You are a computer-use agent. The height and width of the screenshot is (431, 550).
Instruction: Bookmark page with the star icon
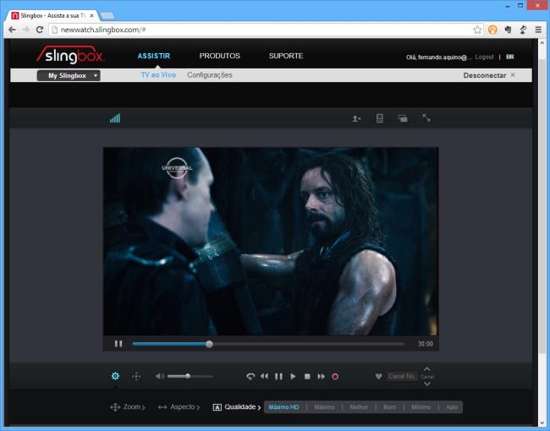click(x=477, y=30)
